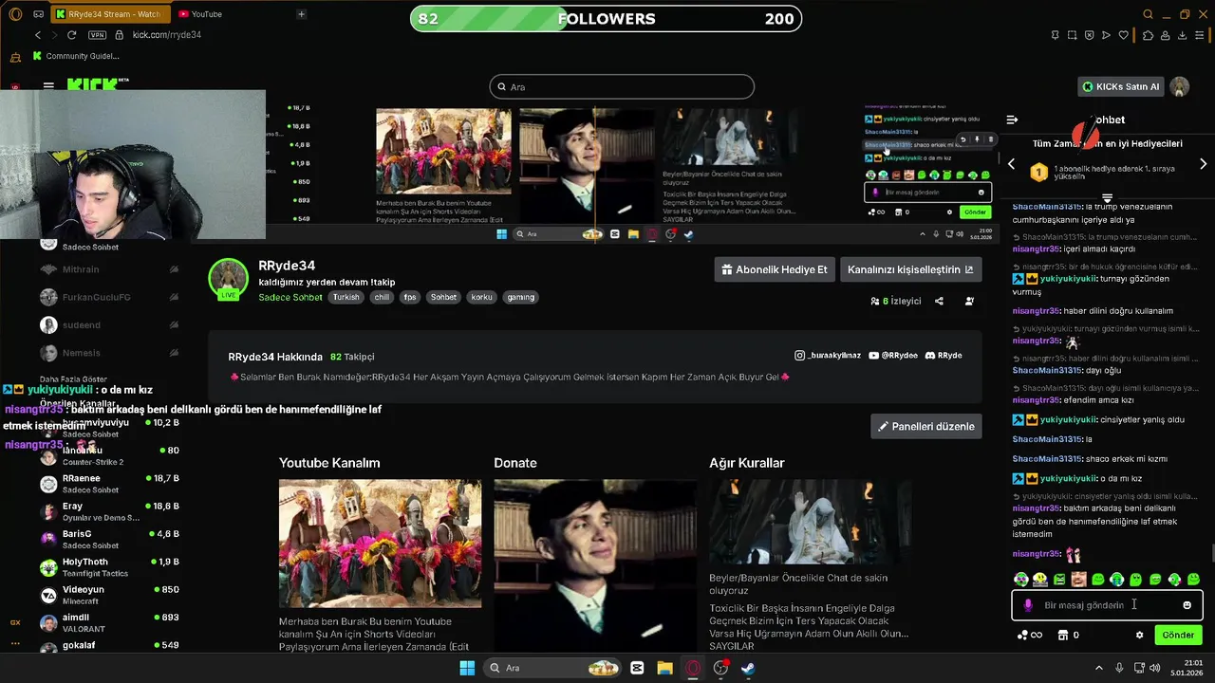Viewport: 1215px width, 683px height.
Task: Open the emoji picker smiley
Action: [x=1187, y=605]
